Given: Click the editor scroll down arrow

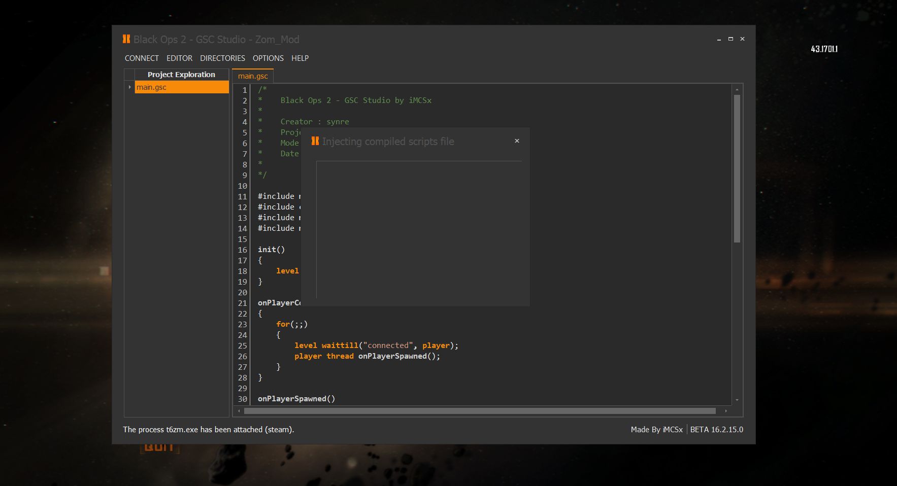Looking at the screenshot, I should point(737,400).
